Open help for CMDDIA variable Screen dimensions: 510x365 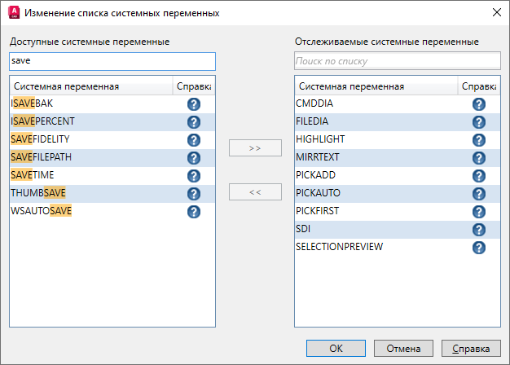tap(479, 104)
